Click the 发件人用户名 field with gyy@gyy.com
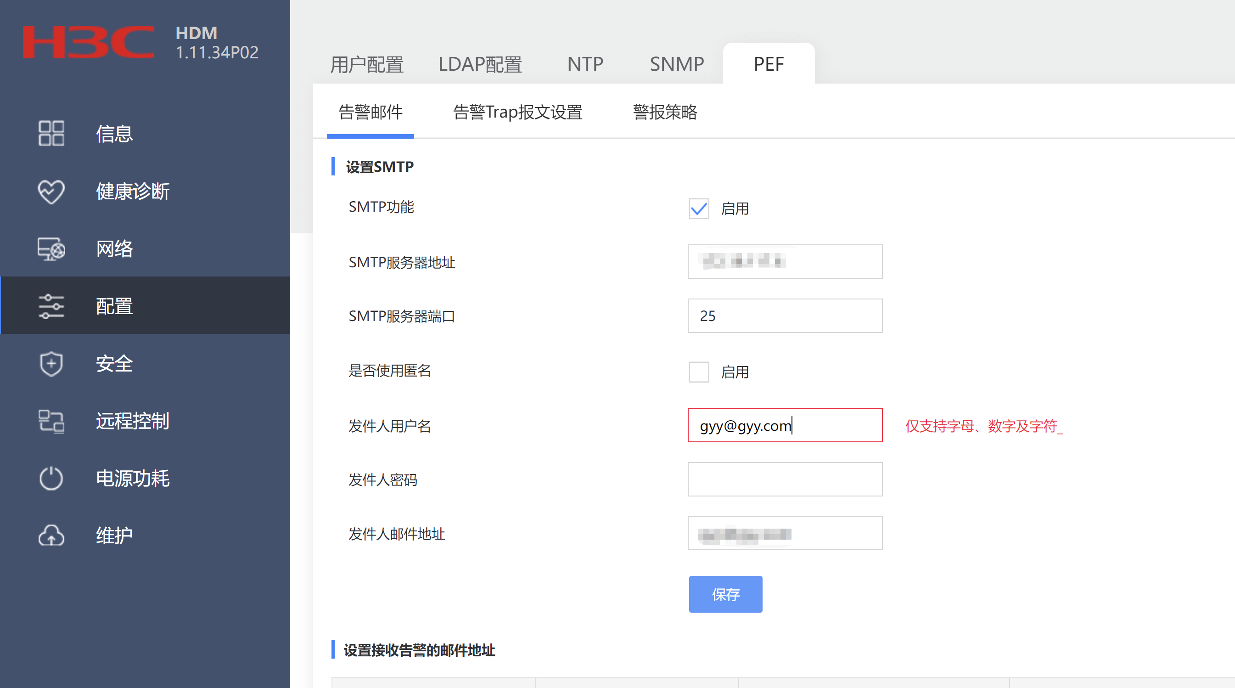 [784, 425]
